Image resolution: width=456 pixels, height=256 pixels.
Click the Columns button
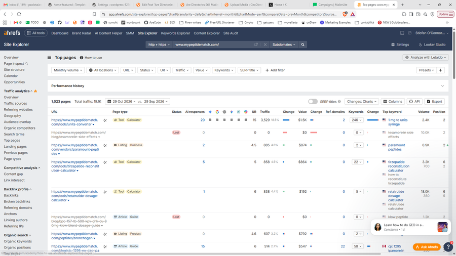pyautogui.click(x=393, y=102)
